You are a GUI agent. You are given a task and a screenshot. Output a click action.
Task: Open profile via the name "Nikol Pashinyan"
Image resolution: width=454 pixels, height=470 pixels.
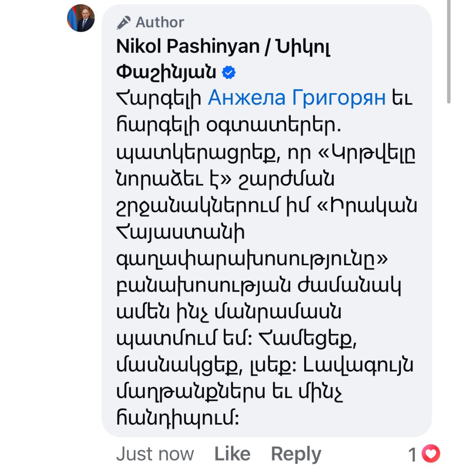coord(188,47)
